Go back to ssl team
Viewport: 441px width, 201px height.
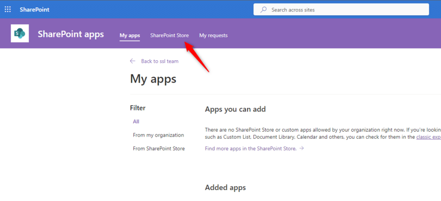[160, 61]
